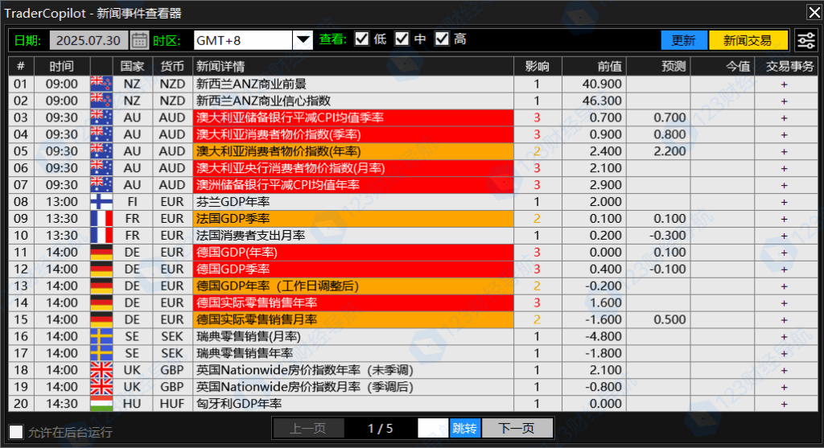Viewport: 824px width, 448px height.
Task: Add a trade task for row 20
Action: click(784, 404)
